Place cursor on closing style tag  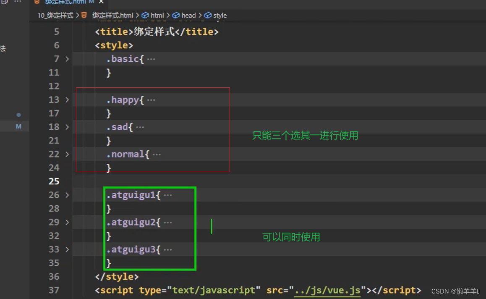pos(117,277)
